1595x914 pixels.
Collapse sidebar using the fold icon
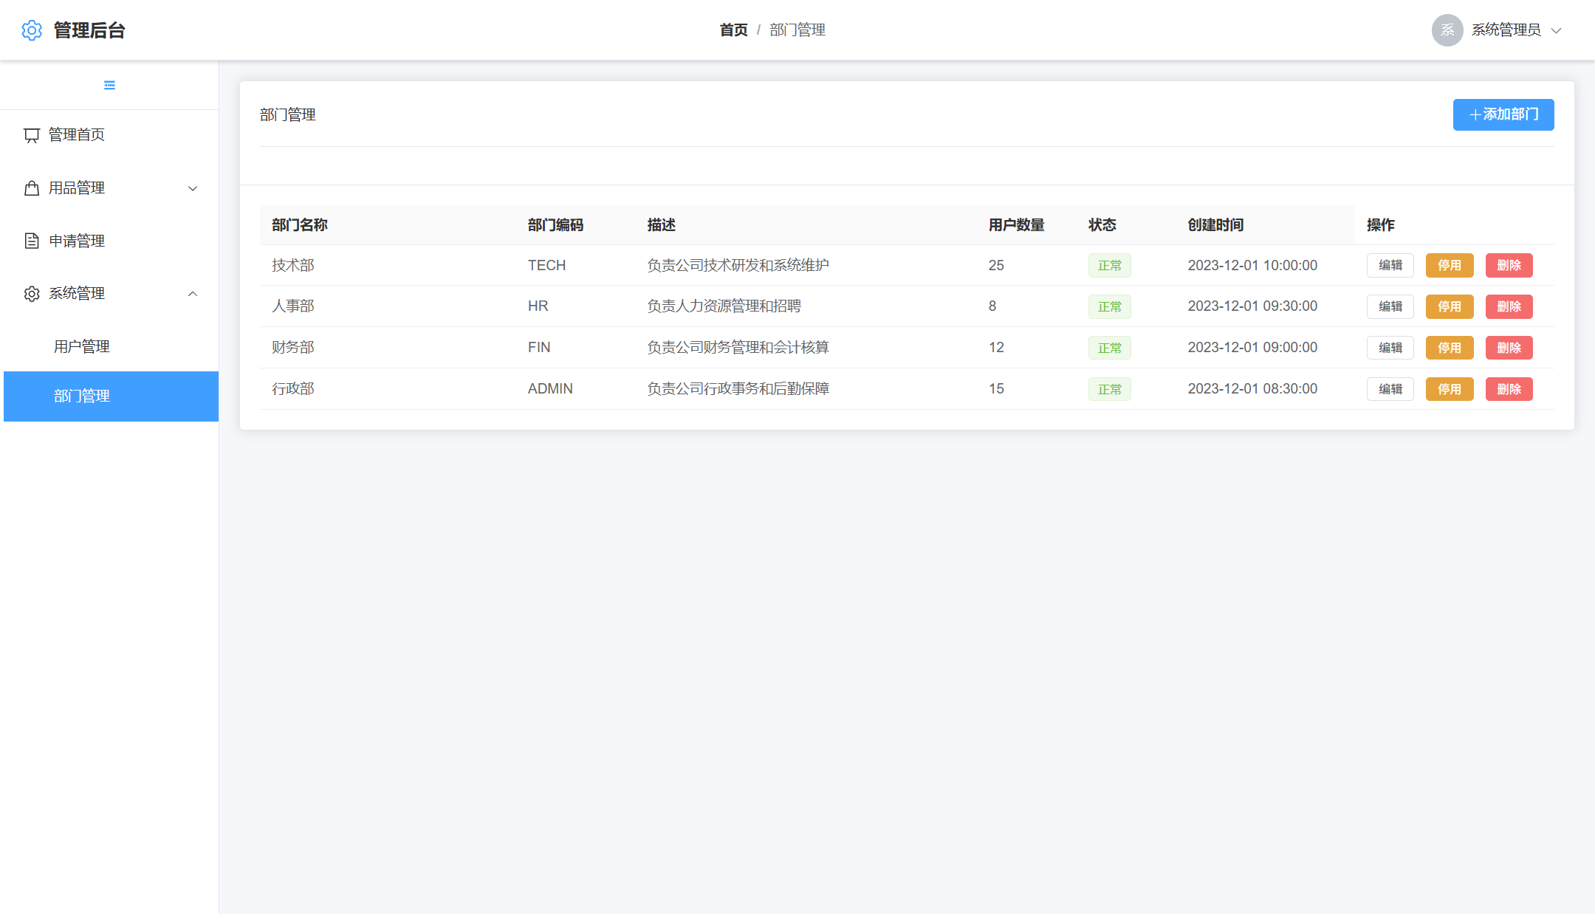pyautogui.click(x=109, y=86)
